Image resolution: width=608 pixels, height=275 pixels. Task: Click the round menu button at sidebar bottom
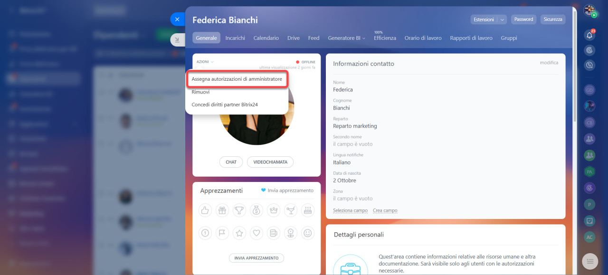(x=590, y=261)
